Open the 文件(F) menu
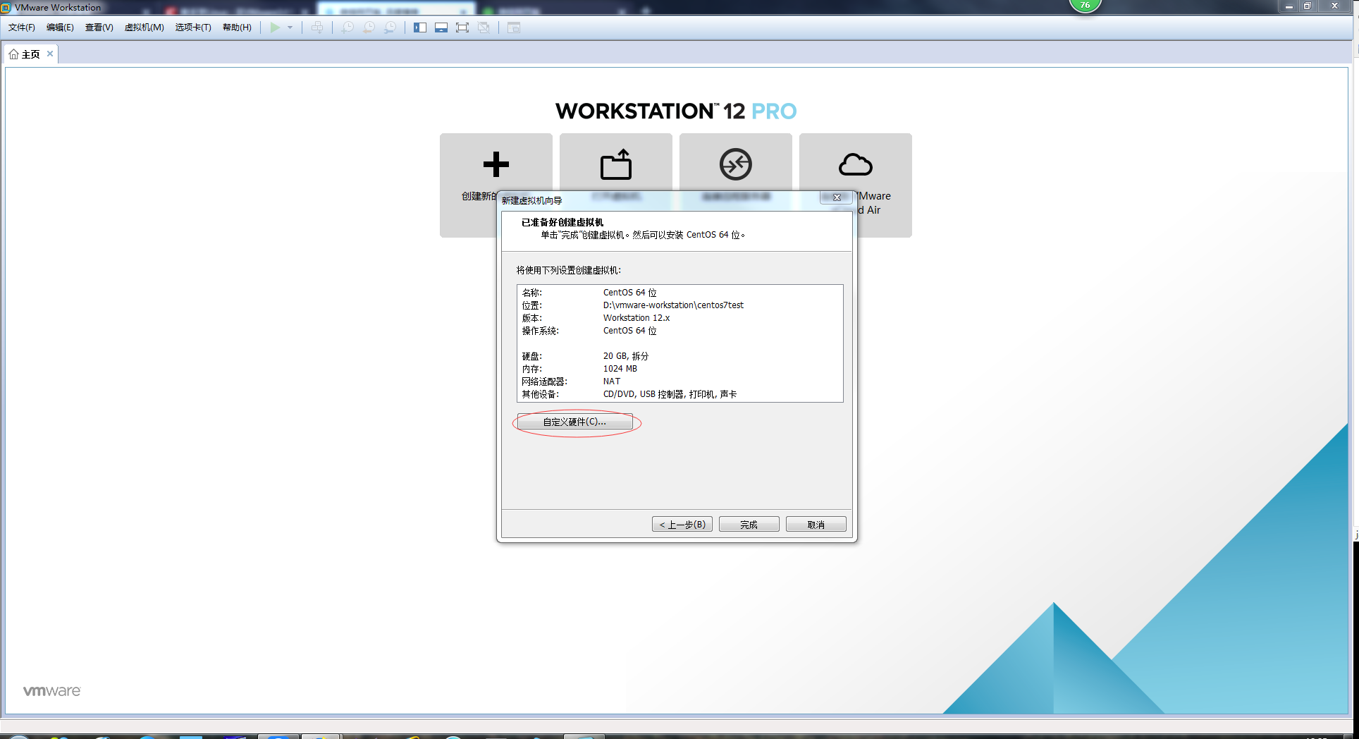The width and height of the screenshot is (1359, 739). 22,28
